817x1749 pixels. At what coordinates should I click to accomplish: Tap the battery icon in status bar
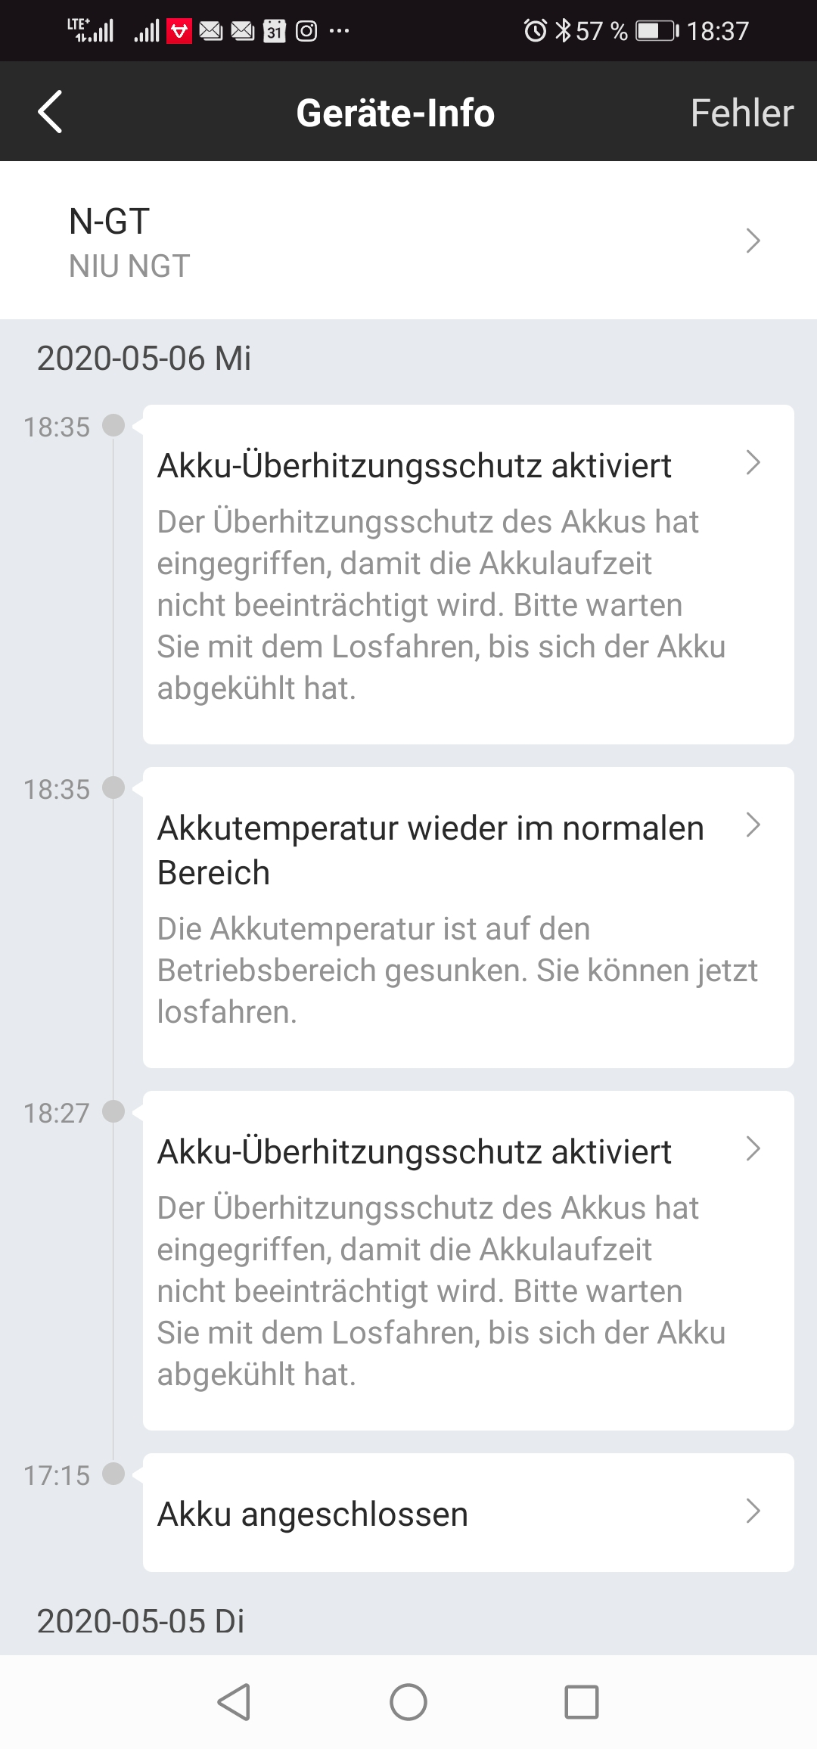657,31
